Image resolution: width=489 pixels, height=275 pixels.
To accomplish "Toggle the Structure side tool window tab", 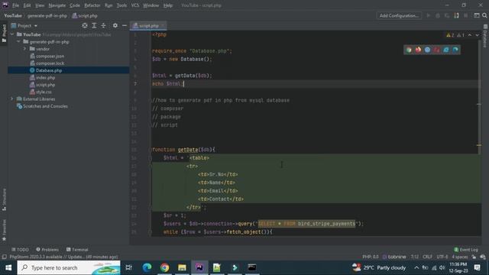I will [4, 199].
